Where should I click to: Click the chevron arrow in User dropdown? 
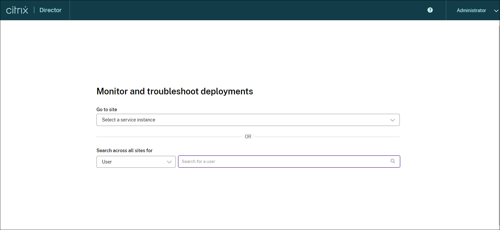tap(169, 162)
